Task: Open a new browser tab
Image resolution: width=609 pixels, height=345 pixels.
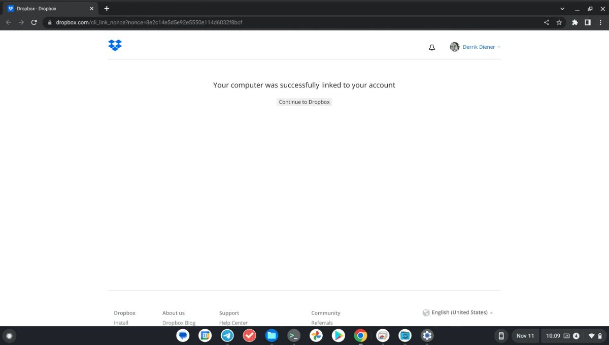Action: [x=107, y=8]
